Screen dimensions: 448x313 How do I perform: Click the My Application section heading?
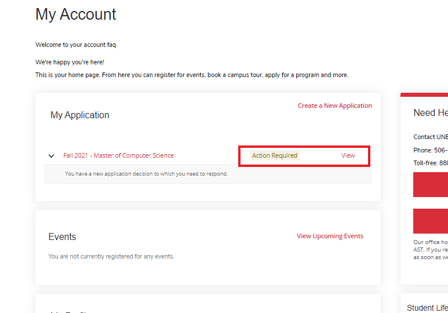[80, 115]
